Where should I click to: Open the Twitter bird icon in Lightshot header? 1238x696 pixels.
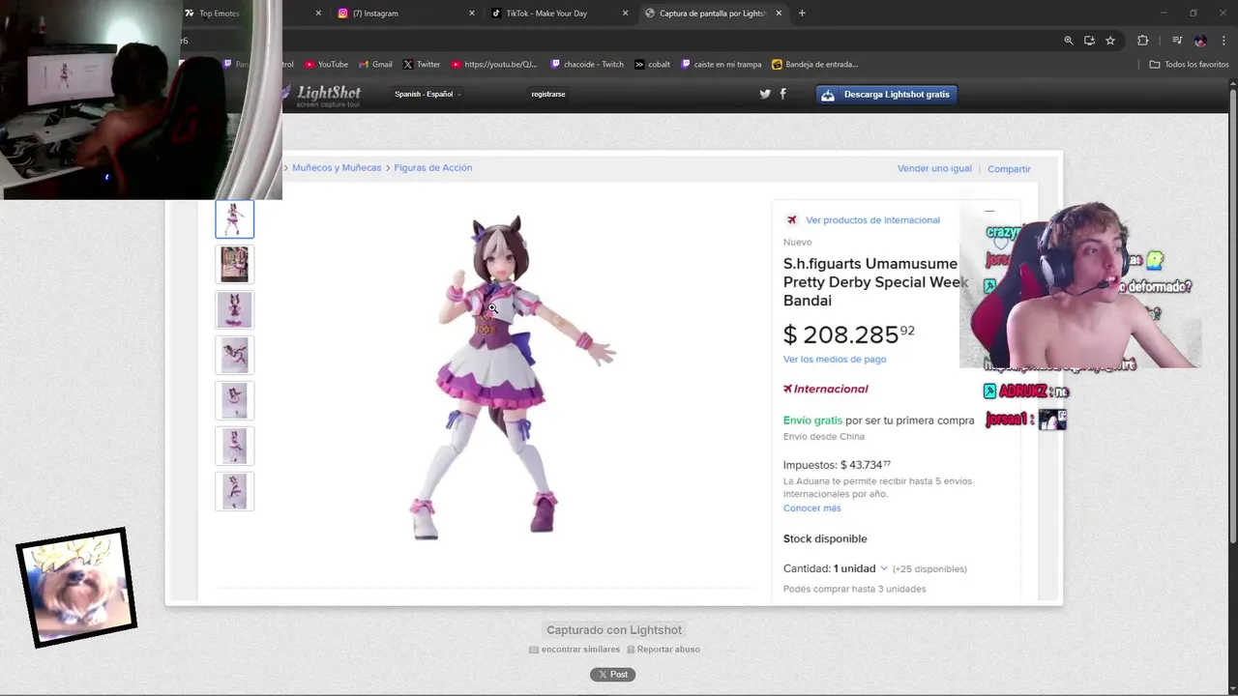tap(765, 94)
